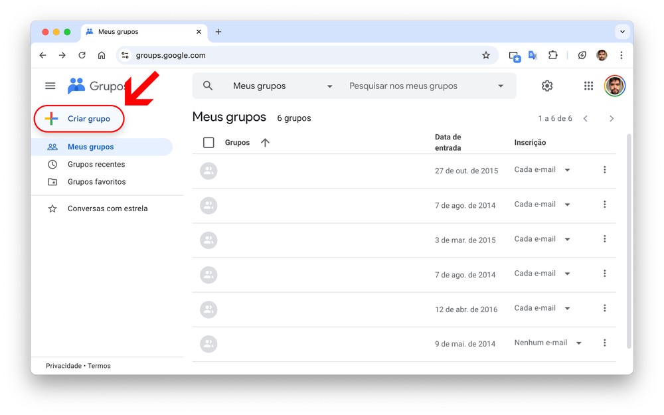
Task: Open the Privacidade link
Action: (x=63, y=366)
